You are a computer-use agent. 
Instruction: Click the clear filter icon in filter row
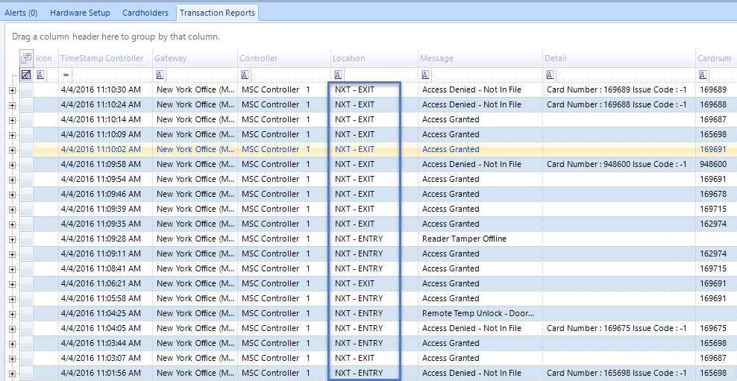pos(26,75)
